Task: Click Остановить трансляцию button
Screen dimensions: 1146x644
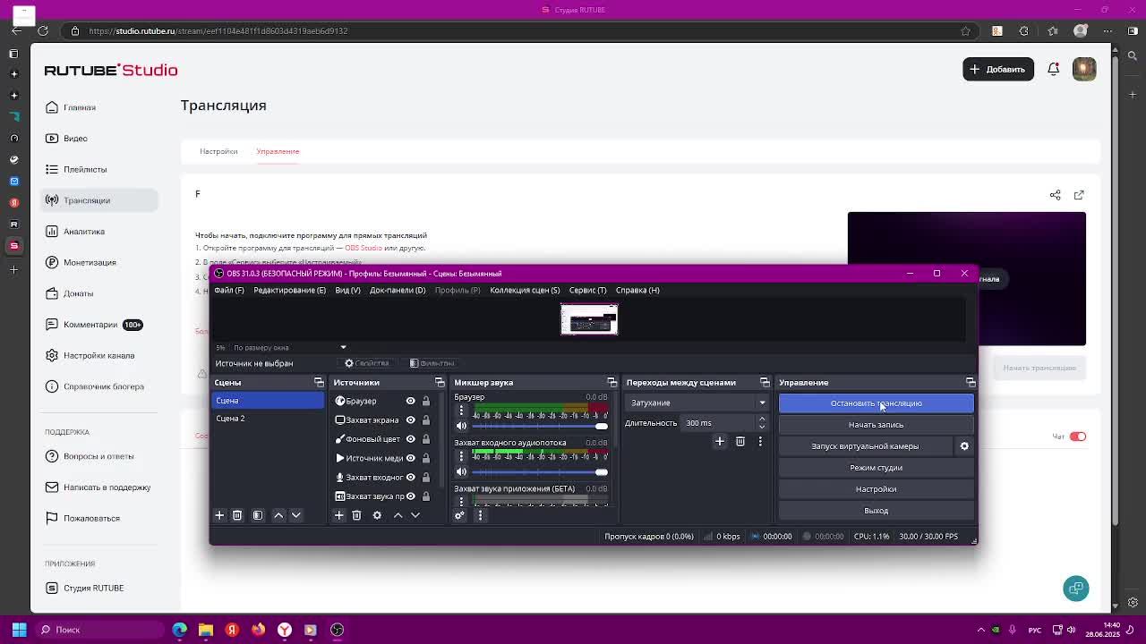Action: [x=876, y=403]
